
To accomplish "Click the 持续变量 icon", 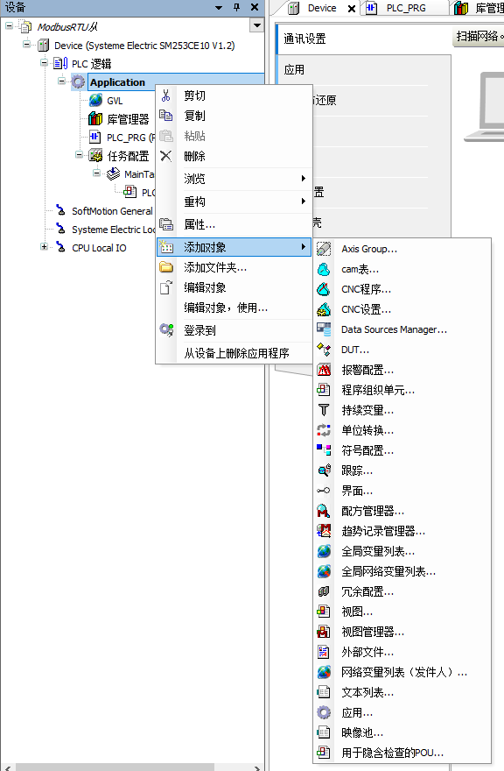I will (323, 410).
